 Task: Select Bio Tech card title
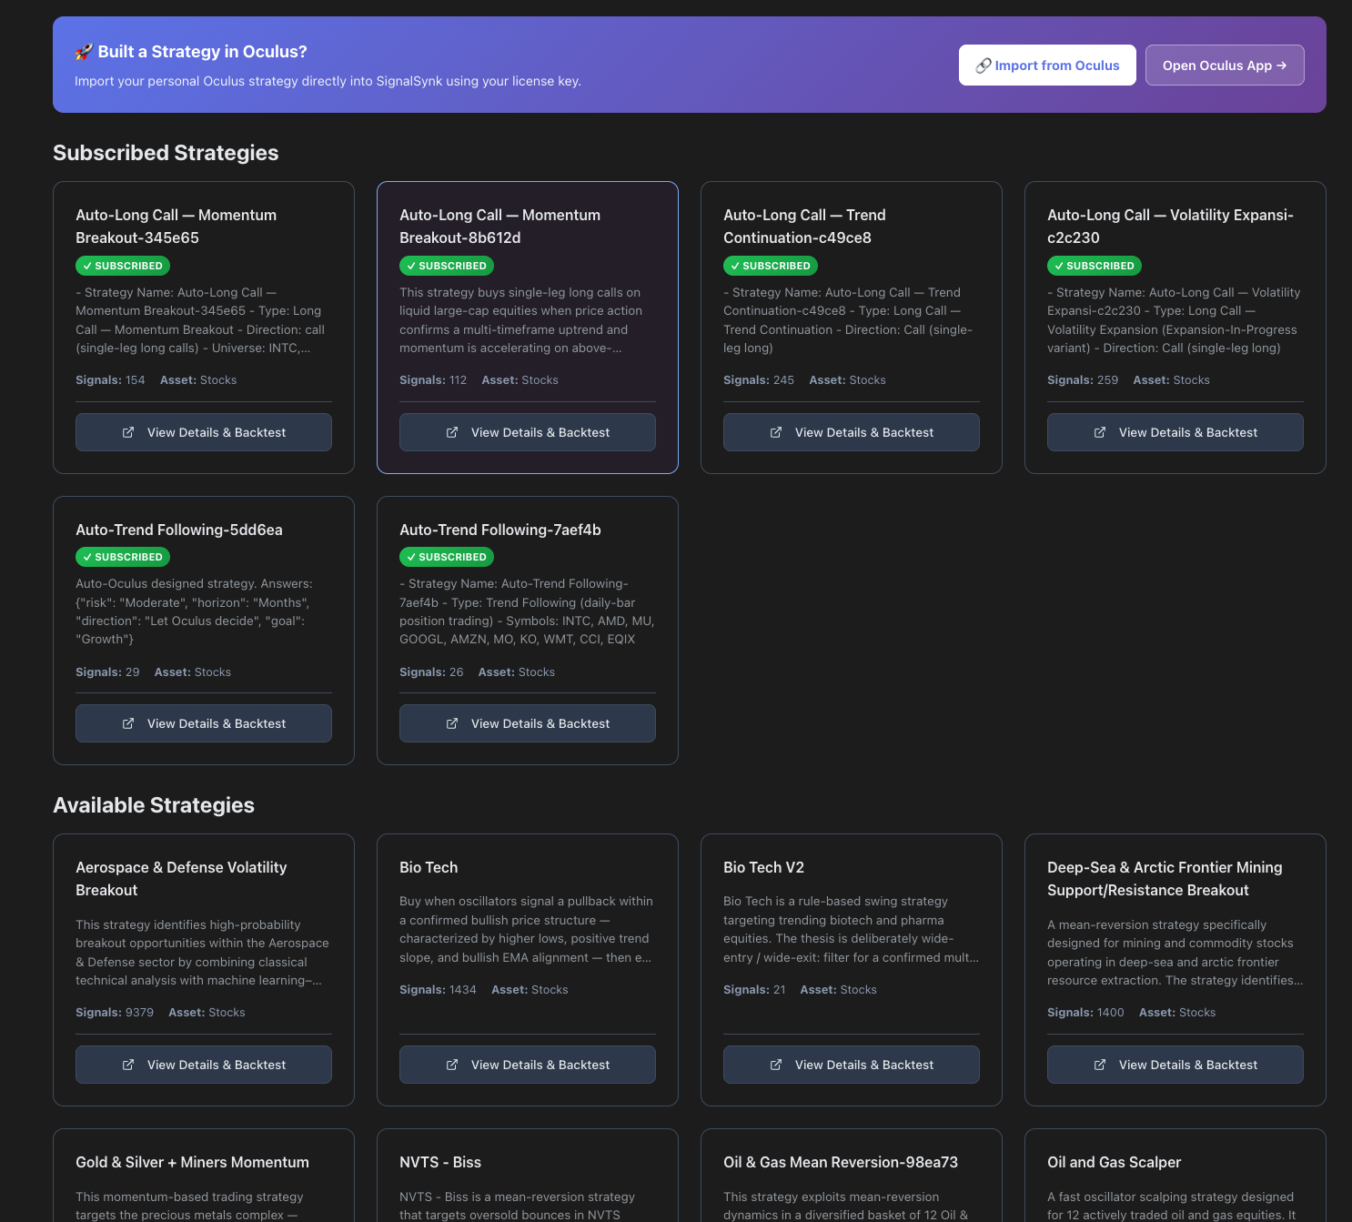(429, 867)
